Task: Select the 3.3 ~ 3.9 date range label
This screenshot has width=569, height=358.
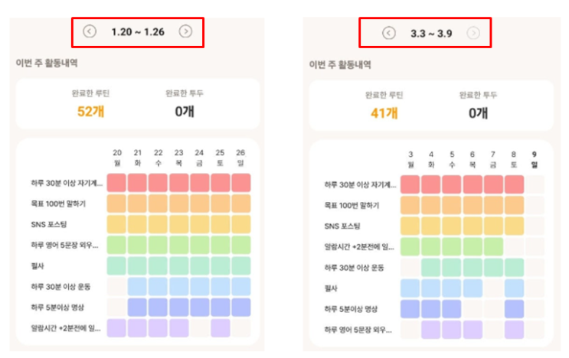Action: [x=431, y=33]
